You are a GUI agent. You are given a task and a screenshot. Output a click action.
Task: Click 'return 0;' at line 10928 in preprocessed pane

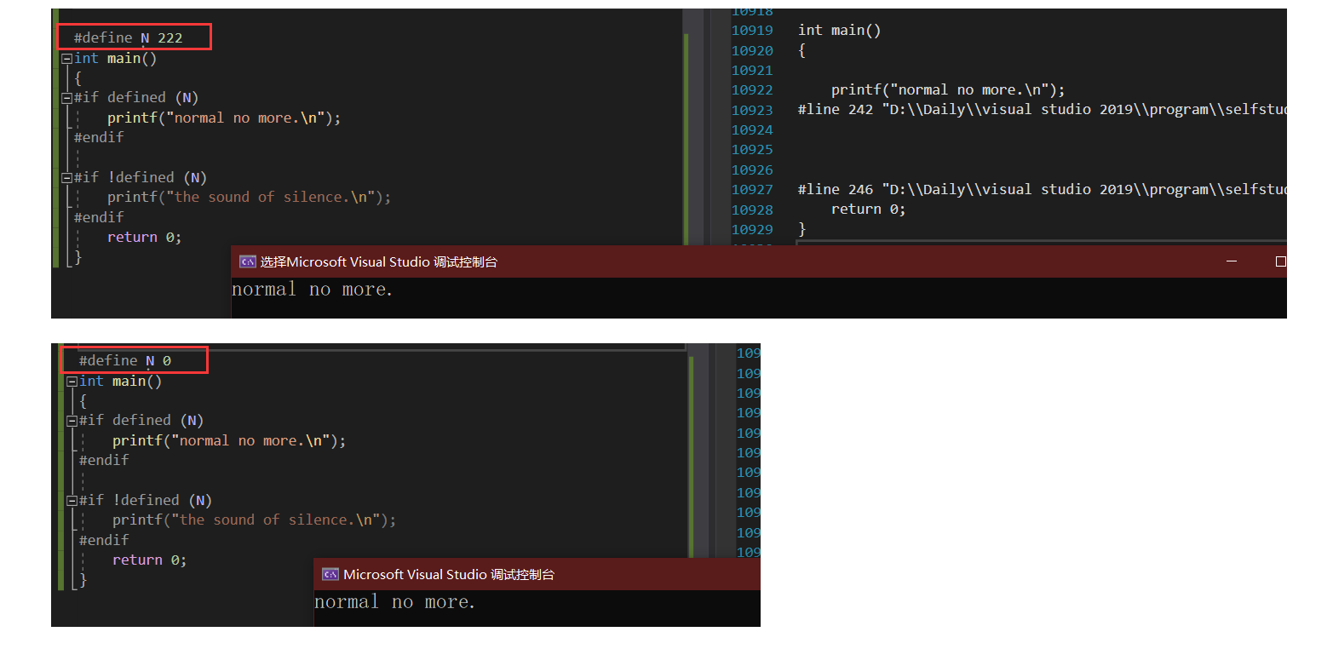coord(869,209)
